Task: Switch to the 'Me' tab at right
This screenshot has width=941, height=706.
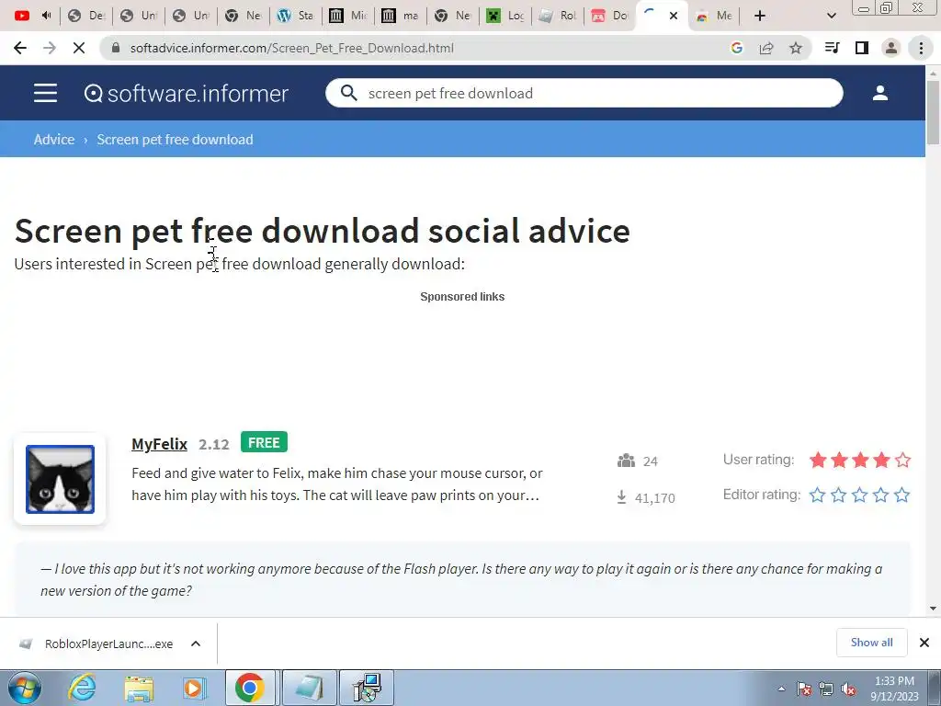Action: pyautogui.click(x=713, y=16)
